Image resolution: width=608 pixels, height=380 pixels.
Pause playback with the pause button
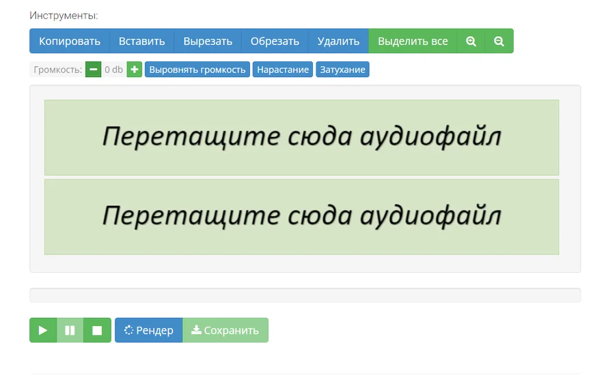(70, 330)
